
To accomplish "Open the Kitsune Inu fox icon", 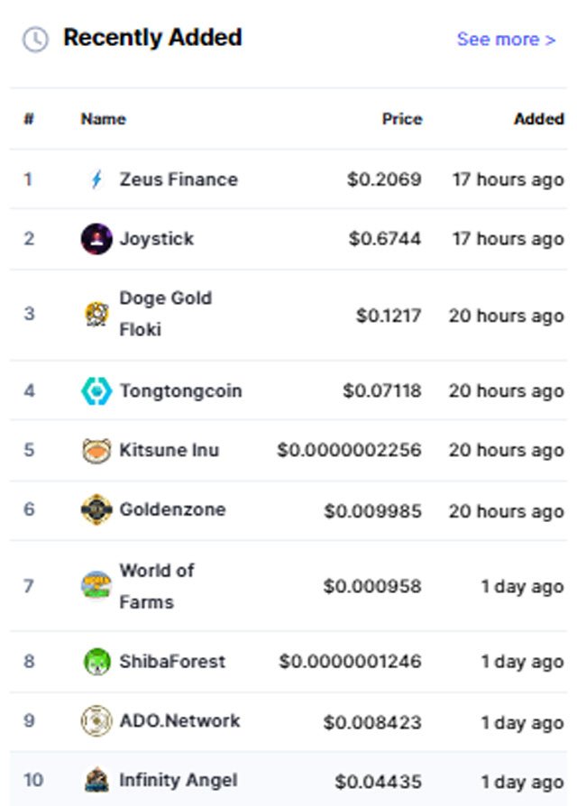I will [96, 451].
